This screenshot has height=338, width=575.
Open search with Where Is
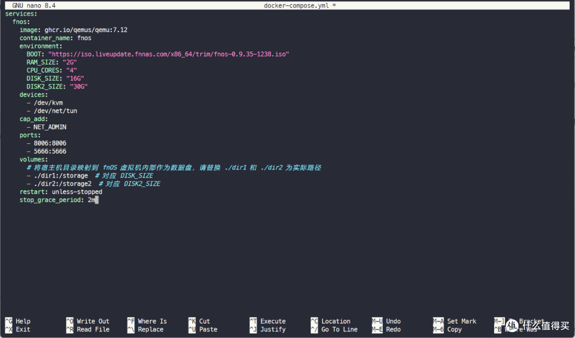pyautogui.click(x=153, y=321)
